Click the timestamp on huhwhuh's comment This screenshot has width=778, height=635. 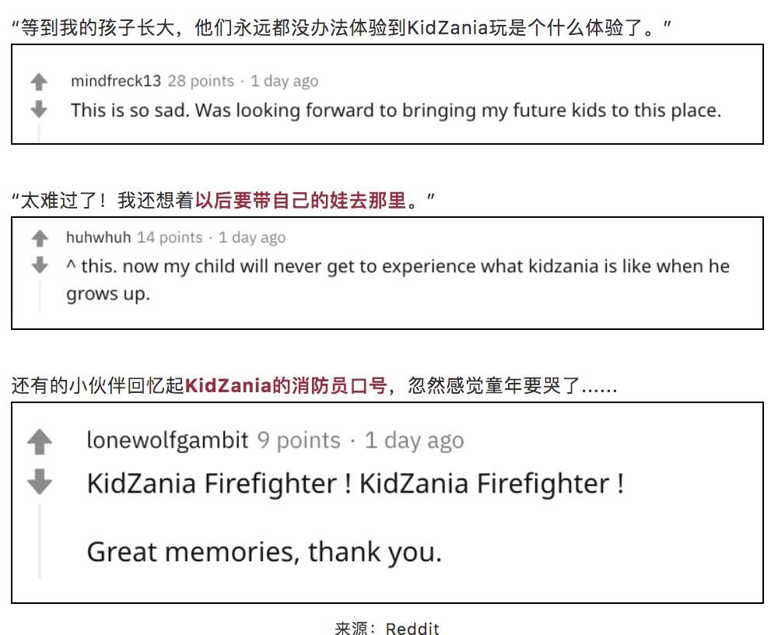pyautogui.click(x=252, y=237)
